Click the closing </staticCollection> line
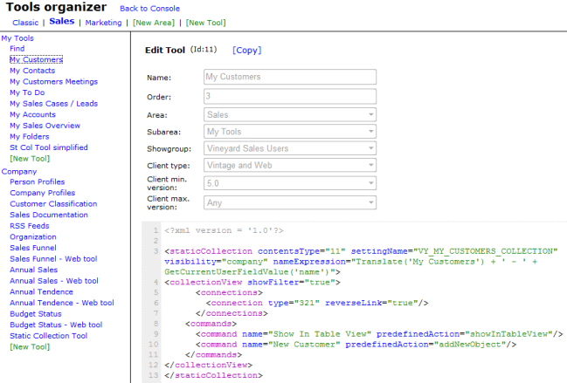This screenshot has height=383, width=567. 213,375
